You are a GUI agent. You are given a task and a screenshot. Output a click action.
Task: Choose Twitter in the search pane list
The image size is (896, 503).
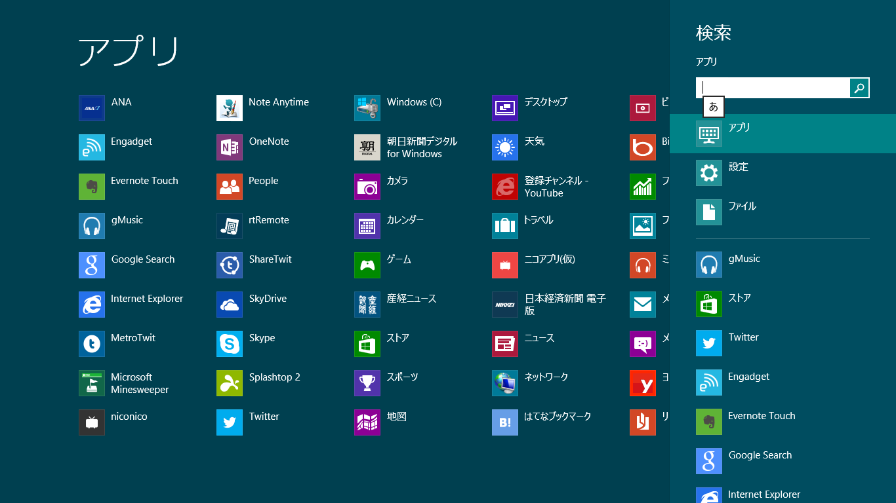(783, 343)
